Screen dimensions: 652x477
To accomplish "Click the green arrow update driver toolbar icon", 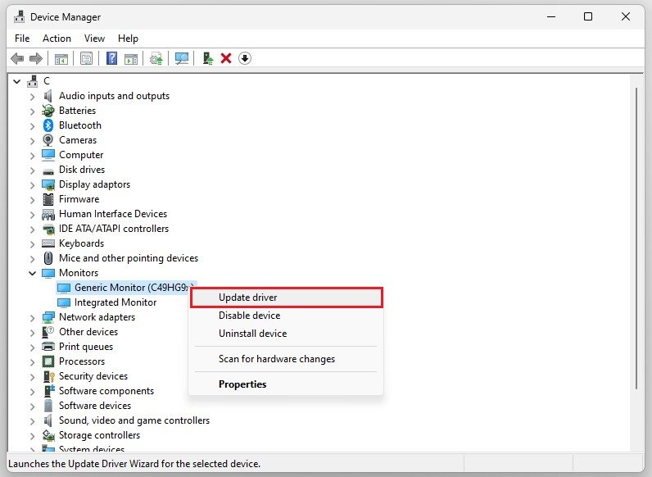I will coord(208,58).
